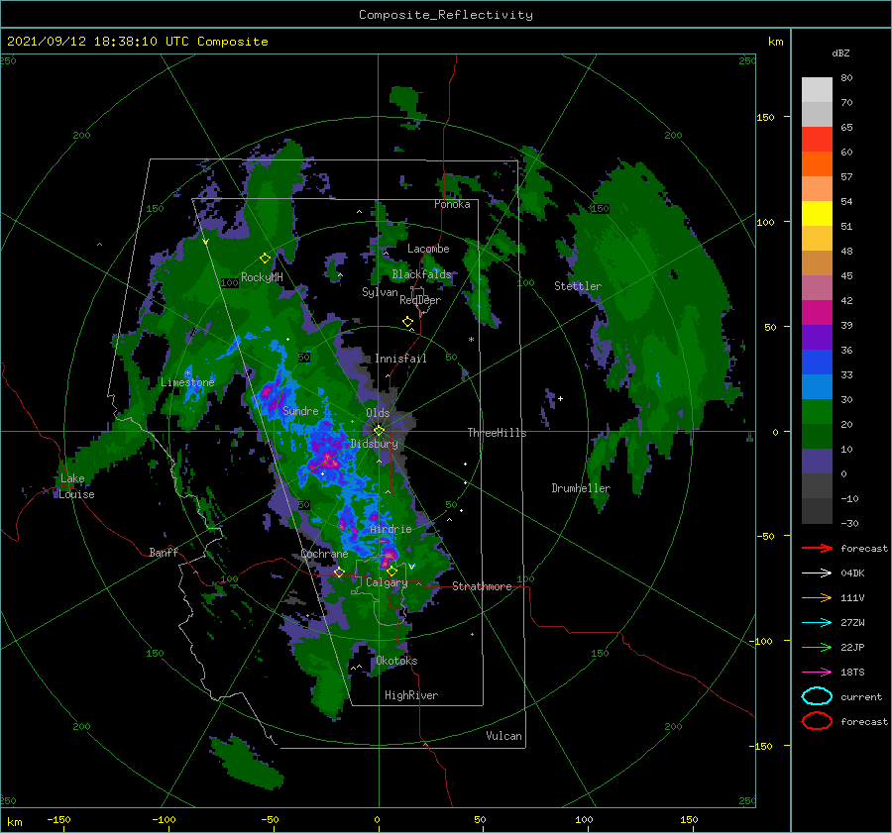
Task: Select the bright yellow 51-54 dBZ swatch
Action: click(817, 214)
